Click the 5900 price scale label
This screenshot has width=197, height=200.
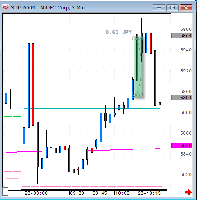click(x=186, y=91)
